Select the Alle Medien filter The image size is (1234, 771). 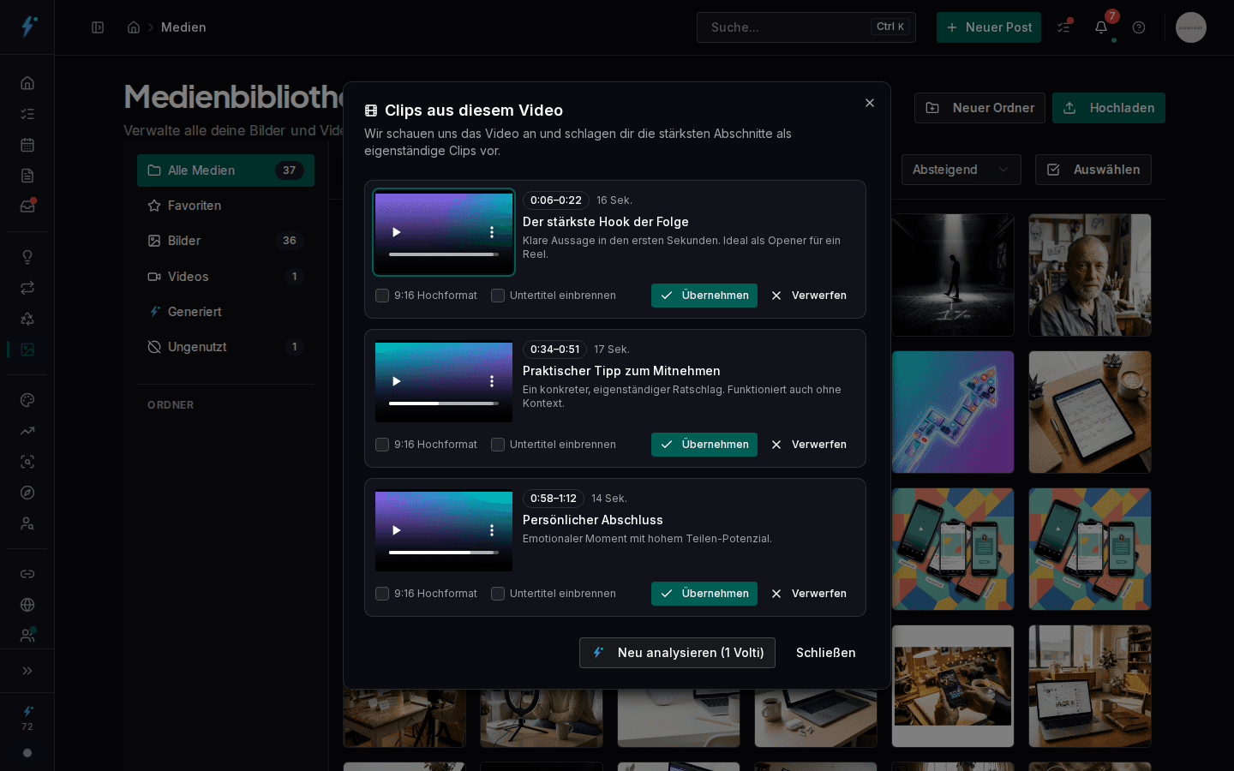click(225, 170)
